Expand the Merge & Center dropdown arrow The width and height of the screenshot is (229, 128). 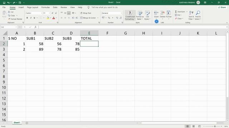[98, 18]
